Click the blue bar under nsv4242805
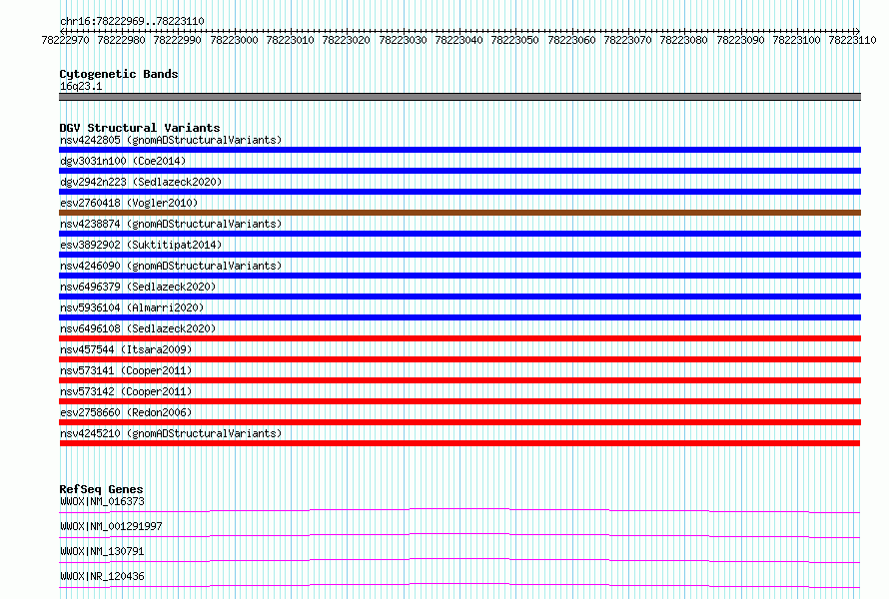889x599 pixels. 459,150
